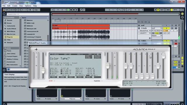Toggle the yellow Automation Arm button
Image resolution: width=187 pixels, height=105 pixels.
point(158,10)
